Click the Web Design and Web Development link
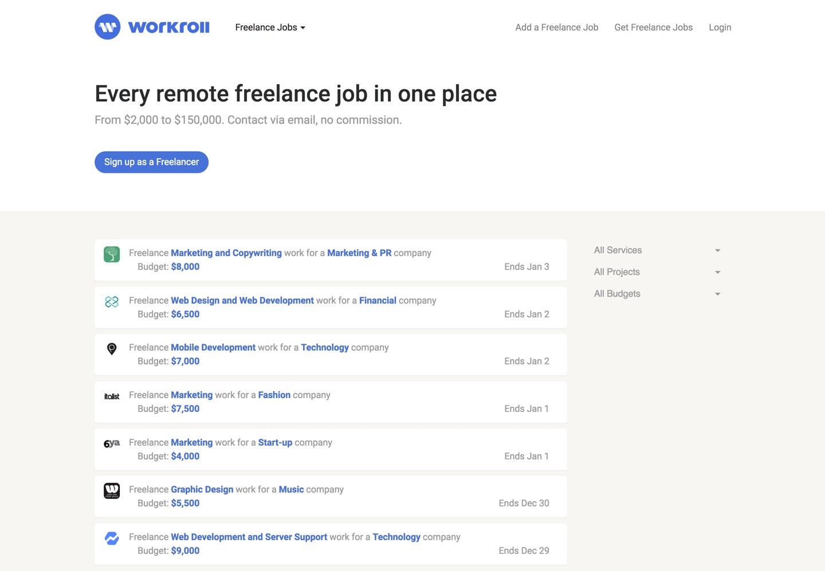The width and height of the screenshot is (825, 571). tap(242, 300)
